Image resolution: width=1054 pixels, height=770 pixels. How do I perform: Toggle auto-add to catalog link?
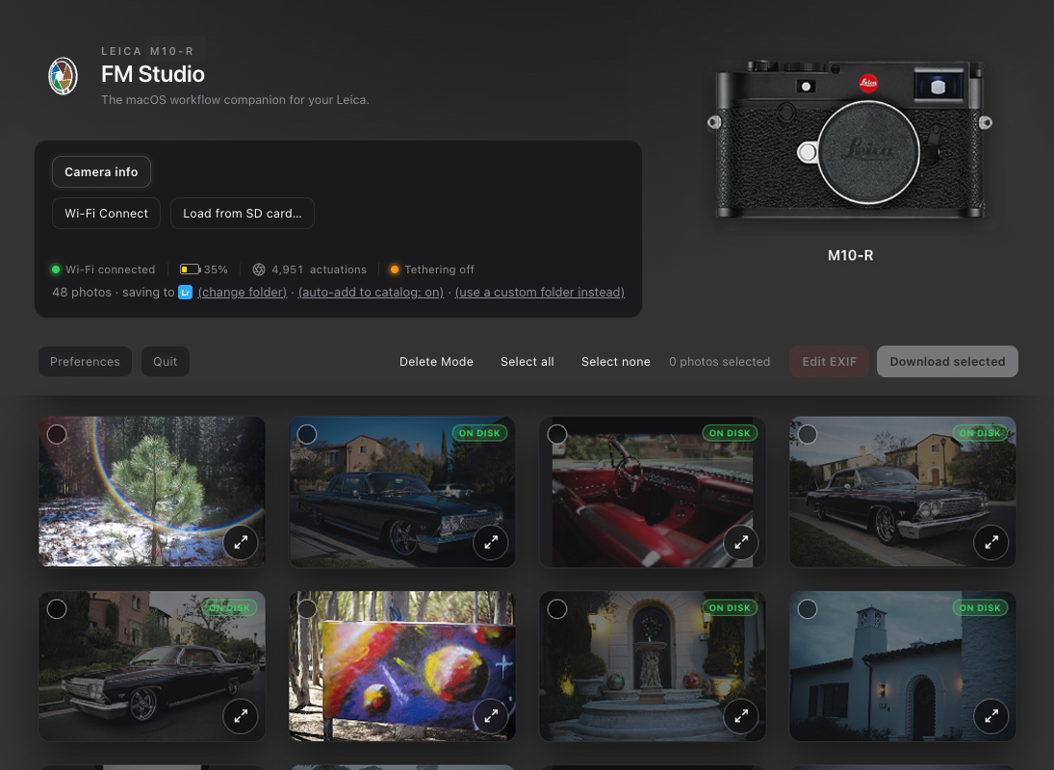point(371,293)
